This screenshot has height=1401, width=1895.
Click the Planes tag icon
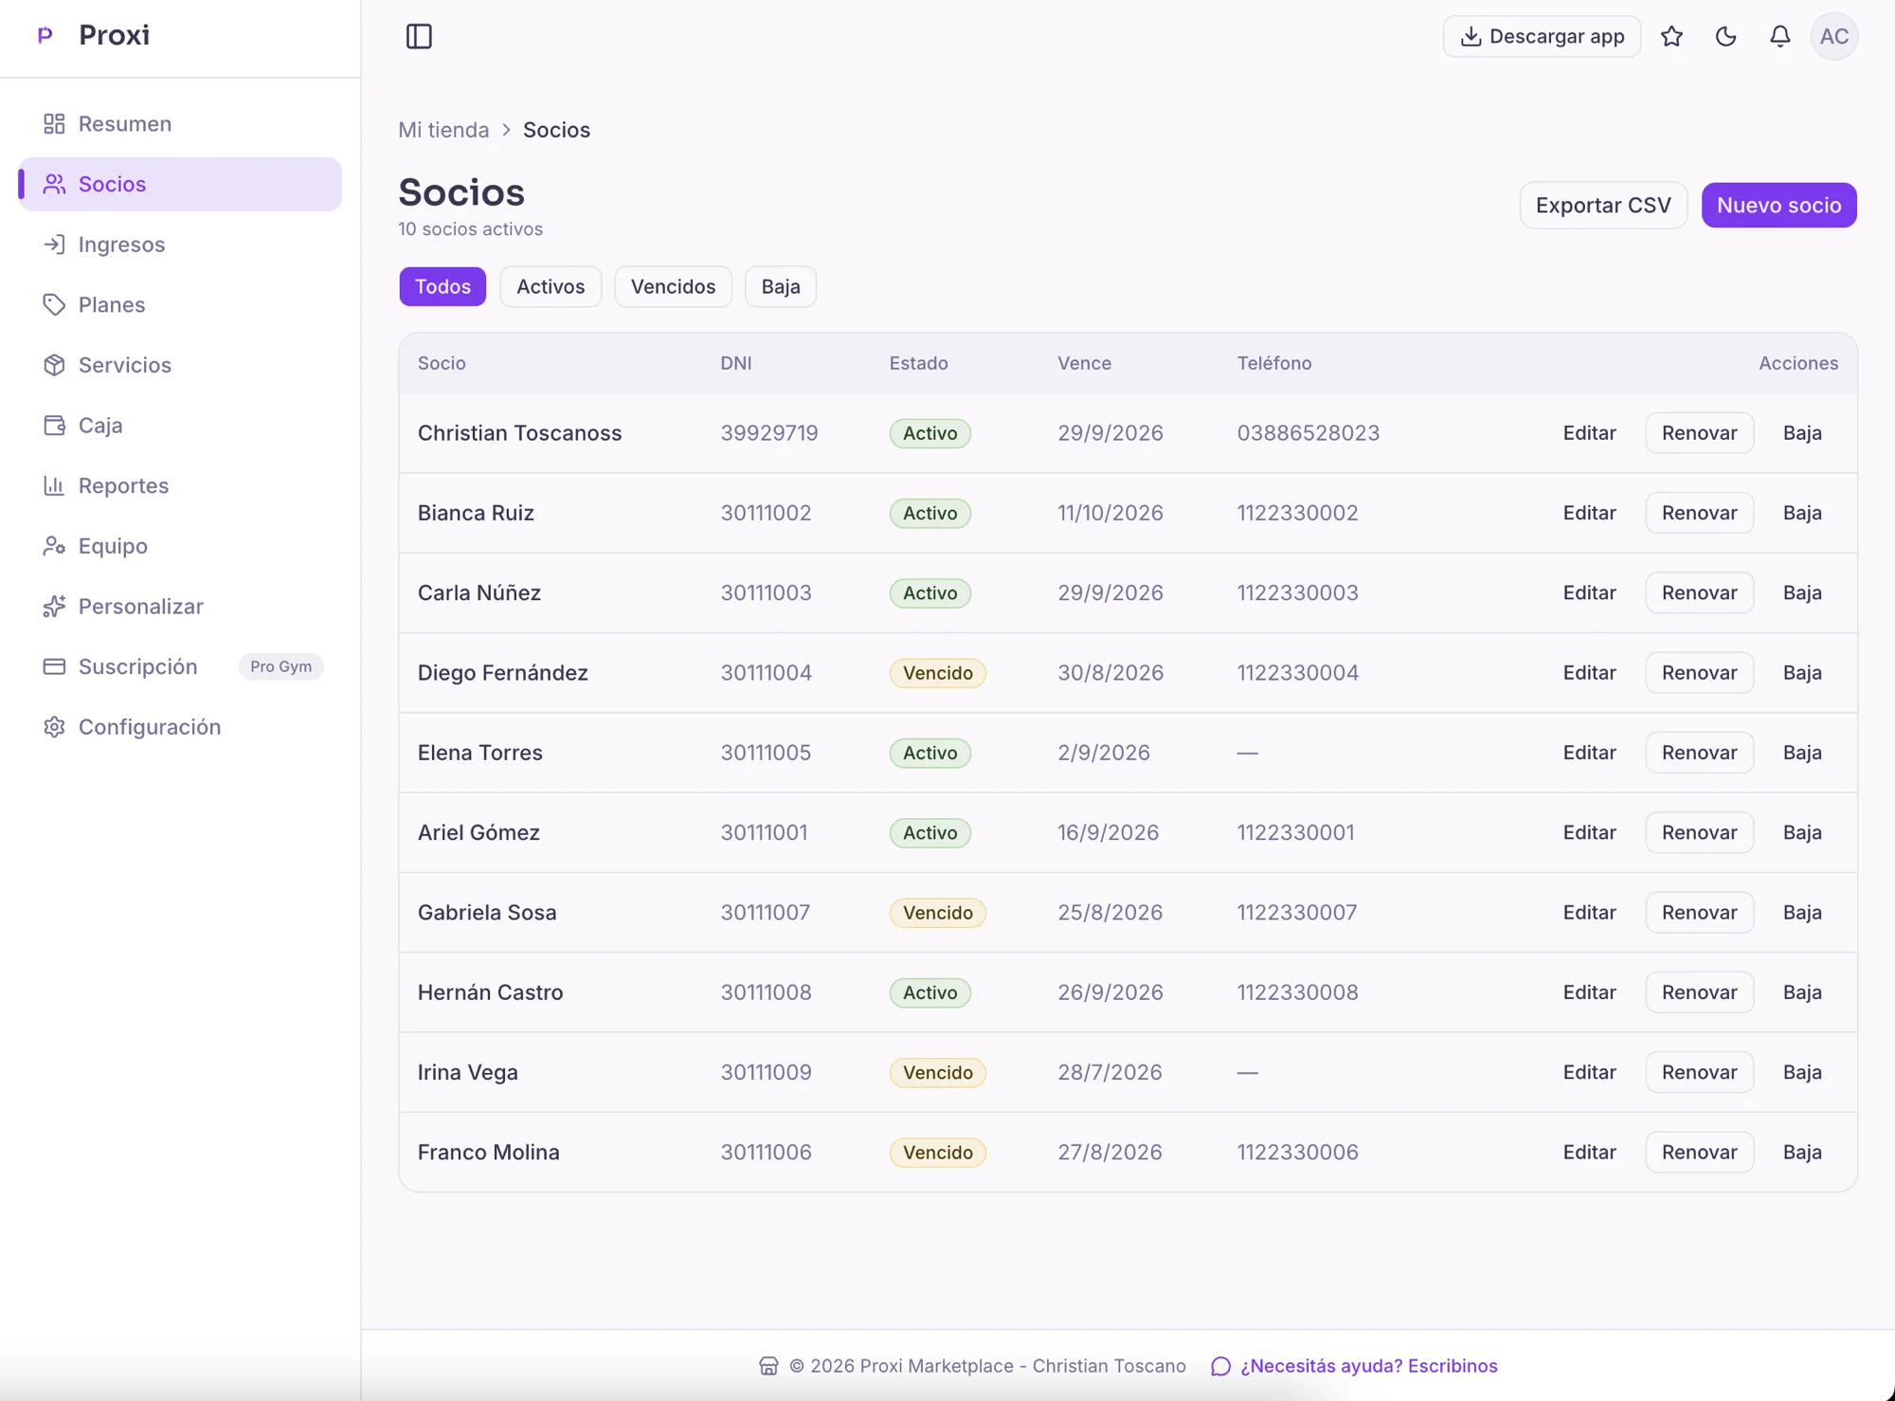pyautogui.click(x=54, y=304)
